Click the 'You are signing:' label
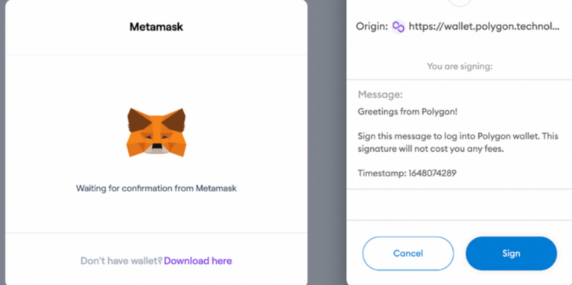The height and width of the screenshot is (285, 572). tap(460, 66)
